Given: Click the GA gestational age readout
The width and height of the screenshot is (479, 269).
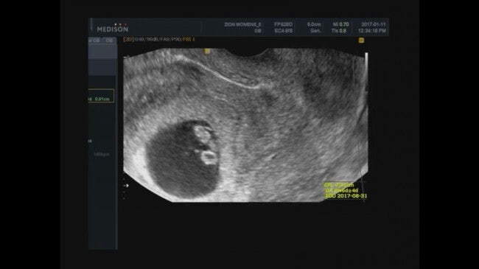Looking at the screenshot, I should (x=341, y=190).
